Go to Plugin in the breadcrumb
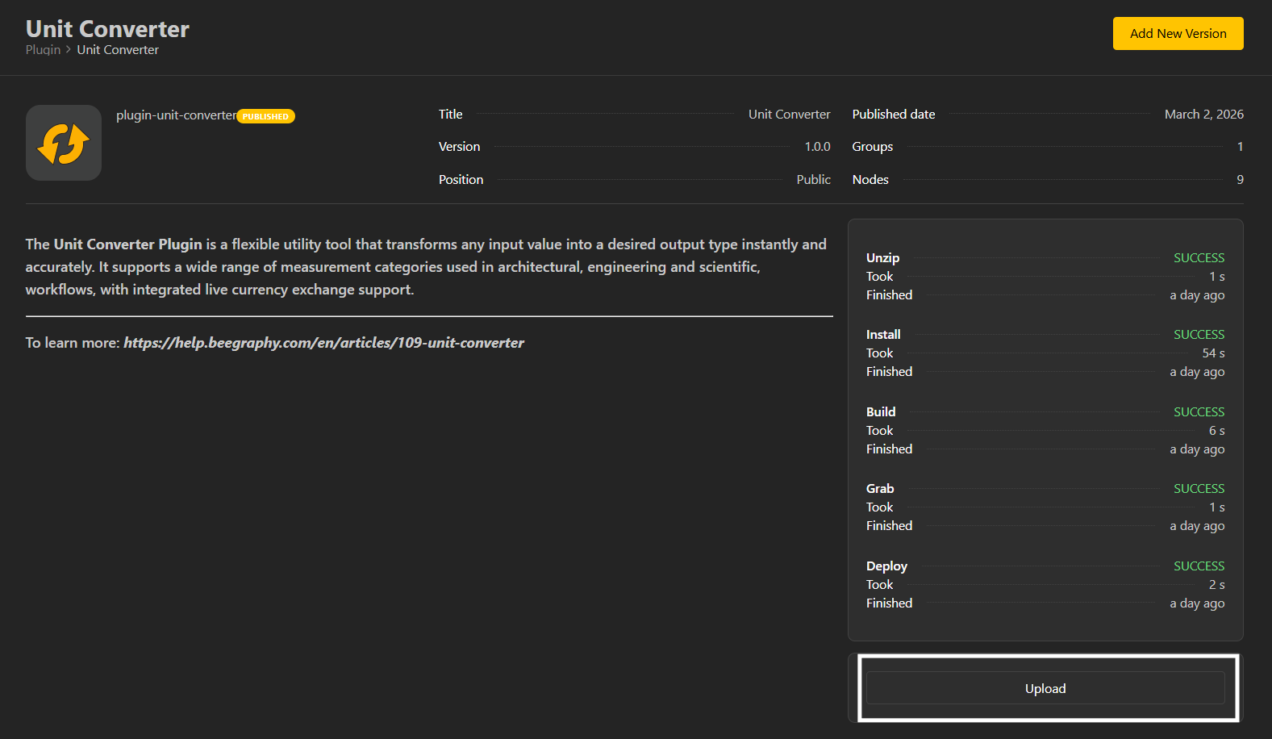Viewport: 1272px width, 739px height. click(x=43, y=50)
